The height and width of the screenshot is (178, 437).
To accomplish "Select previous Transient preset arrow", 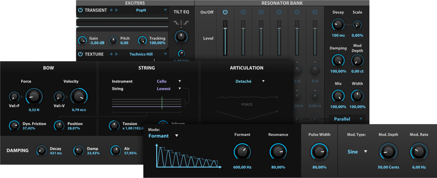I will click(x=111, y=10).
